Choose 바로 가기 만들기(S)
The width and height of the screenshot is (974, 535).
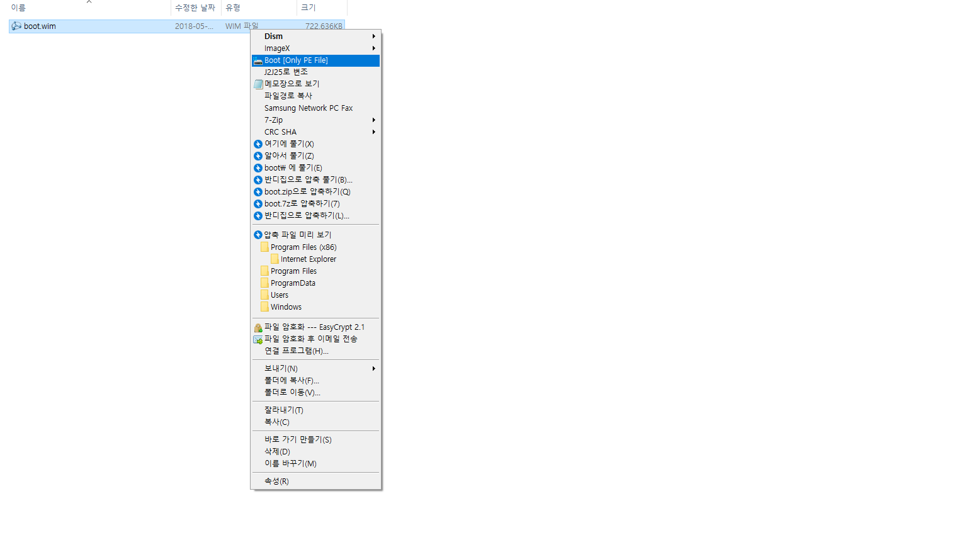point(315,440)
